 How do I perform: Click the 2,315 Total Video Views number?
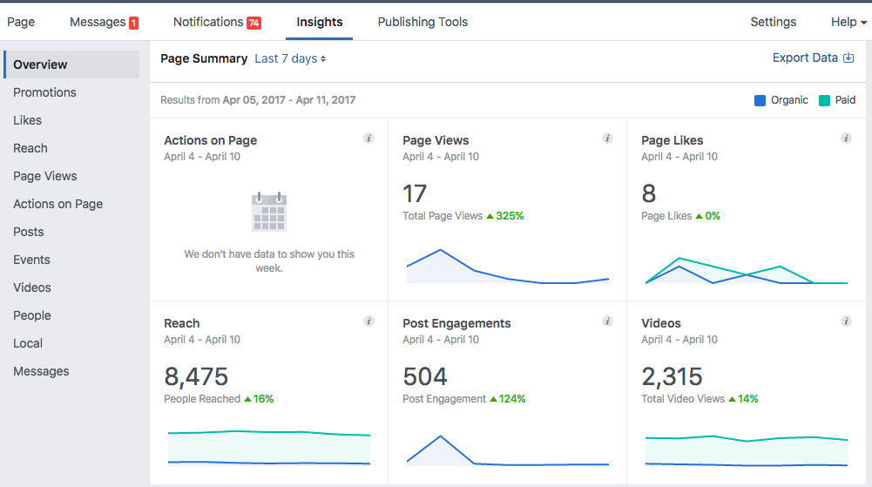pyautogui.click(x=672, y=376)
